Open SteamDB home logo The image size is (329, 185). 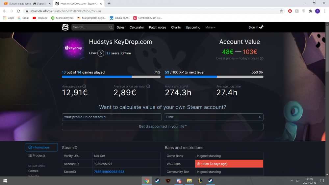coord(65,27)
